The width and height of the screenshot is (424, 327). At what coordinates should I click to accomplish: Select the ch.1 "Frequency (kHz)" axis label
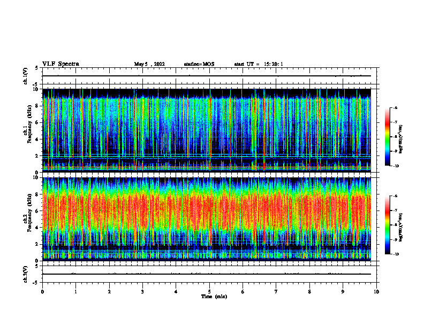pyautogui.click(x=30, y=124)
